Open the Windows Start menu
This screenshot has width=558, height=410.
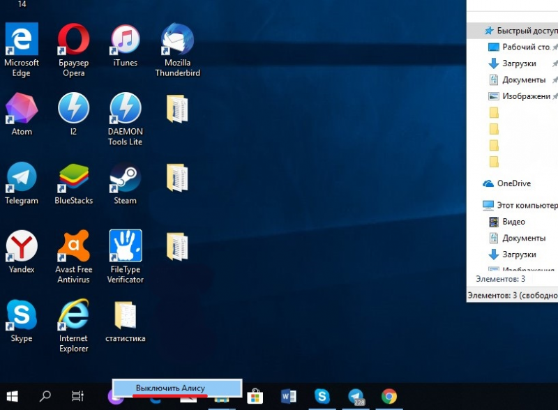coord(13,396)
